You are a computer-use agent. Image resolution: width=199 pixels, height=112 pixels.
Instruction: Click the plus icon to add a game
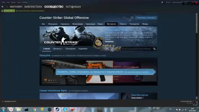point(3,101)
